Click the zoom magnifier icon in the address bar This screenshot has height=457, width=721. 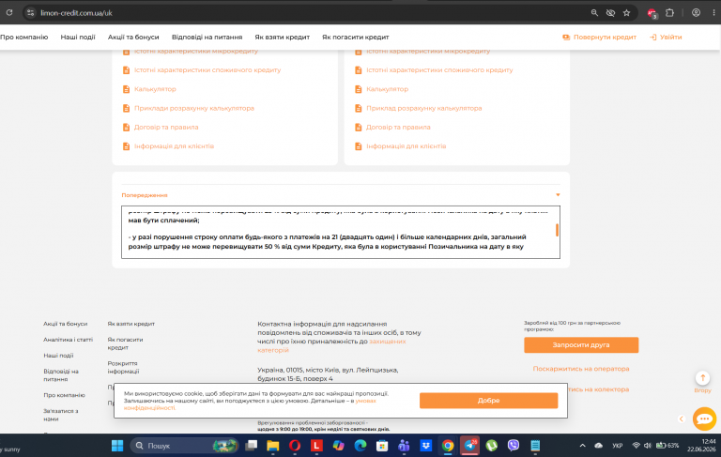pyautogui.click(x=594, y=13)
